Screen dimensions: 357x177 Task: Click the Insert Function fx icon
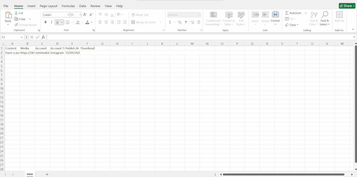pyautogui.click(x=43, y=37)
